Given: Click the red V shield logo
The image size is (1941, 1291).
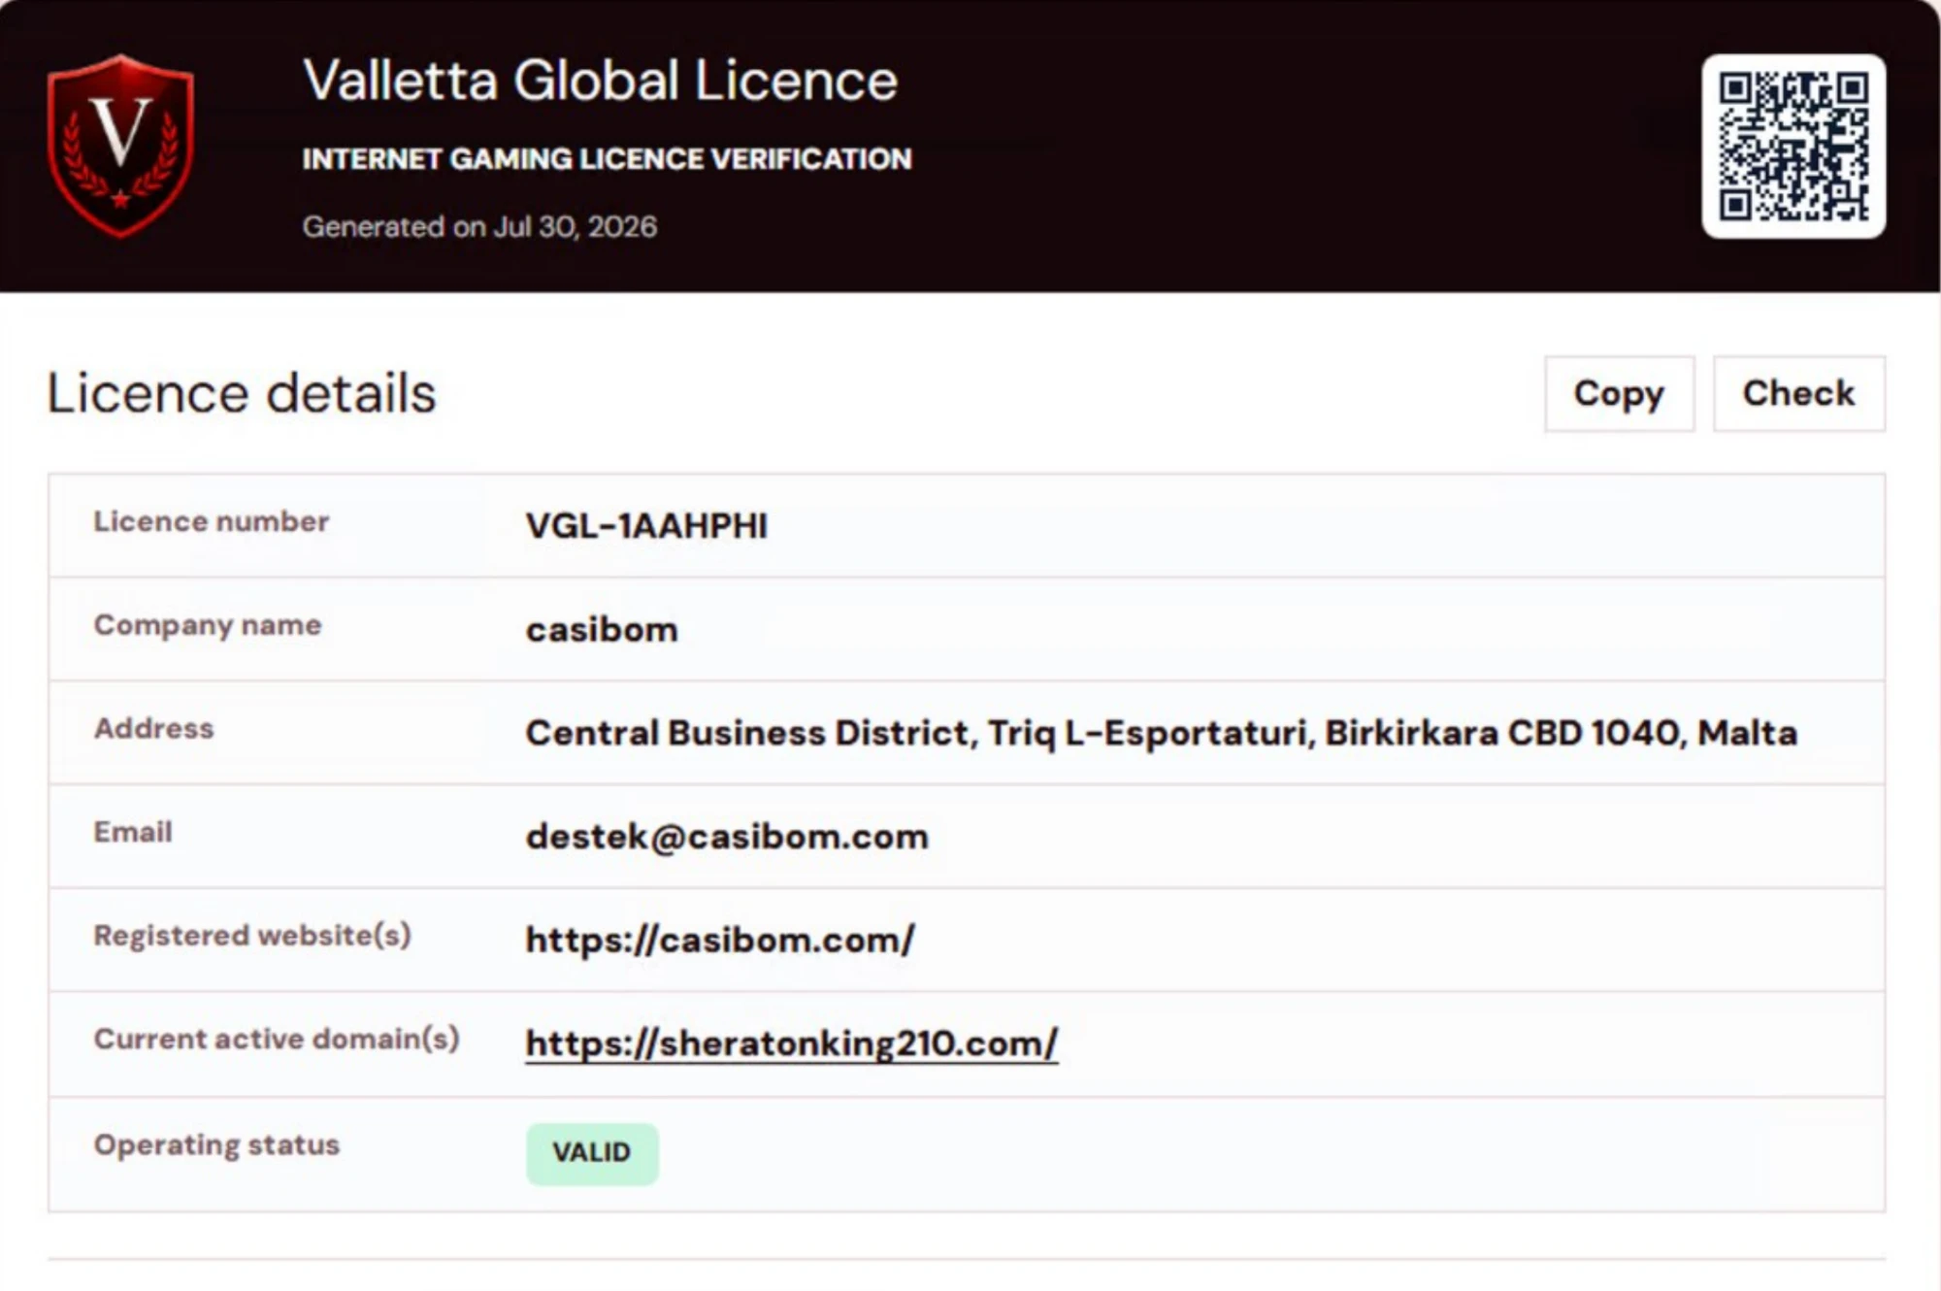Looking at the screenshot, I should point(120,146).
